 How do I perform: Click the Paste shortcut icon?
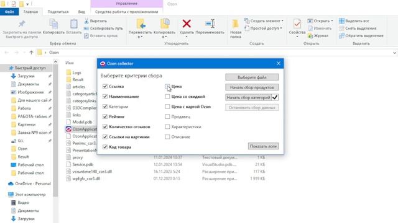click(x=86, y=36)
